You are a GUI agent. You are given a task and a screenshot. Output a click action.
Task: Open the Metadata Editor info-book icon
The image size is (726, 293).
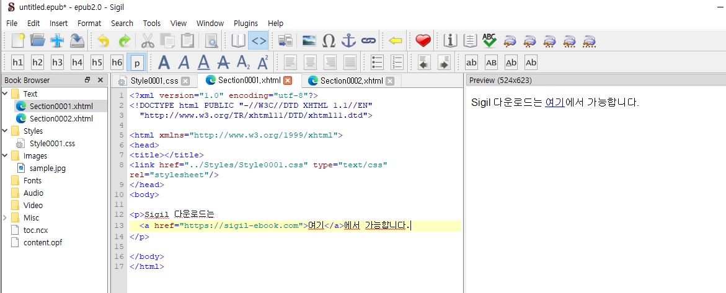point(450,41)
